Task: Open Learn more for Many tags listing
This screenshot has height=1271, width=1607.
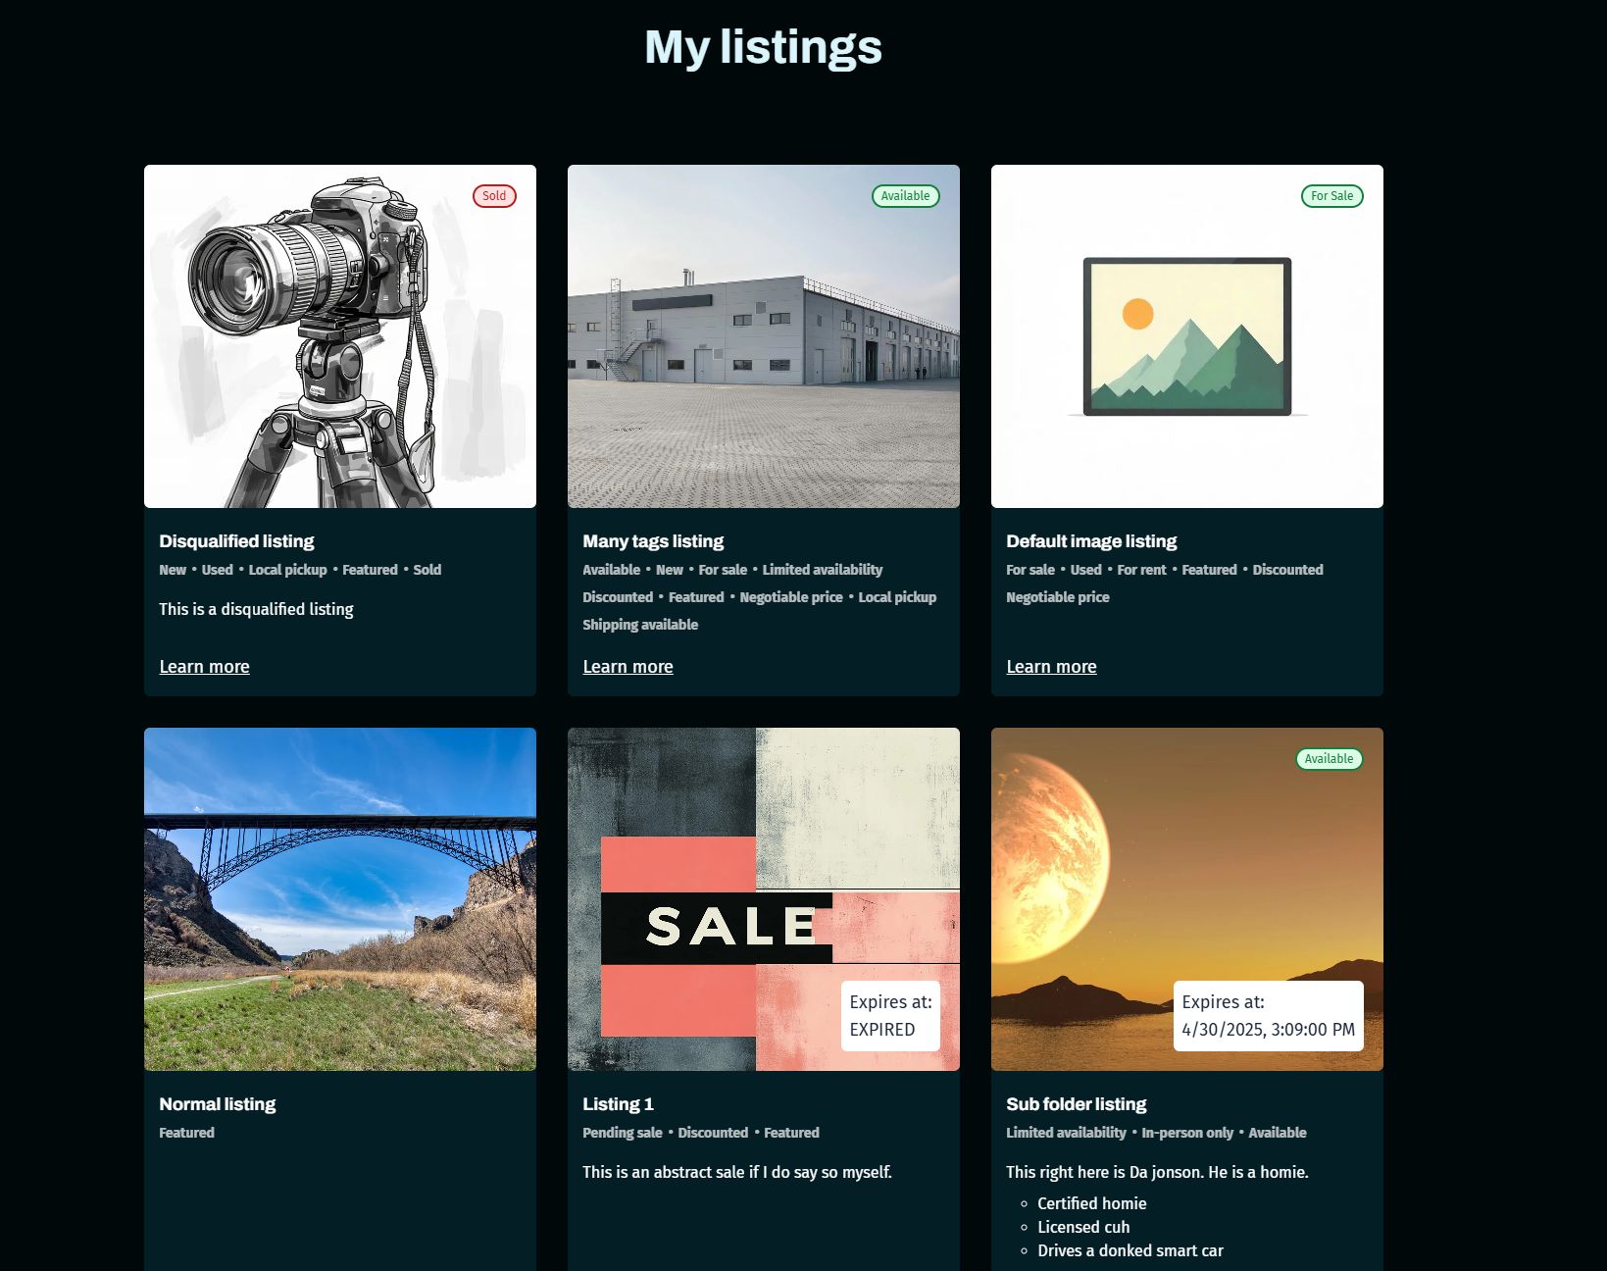Action: 628,667
